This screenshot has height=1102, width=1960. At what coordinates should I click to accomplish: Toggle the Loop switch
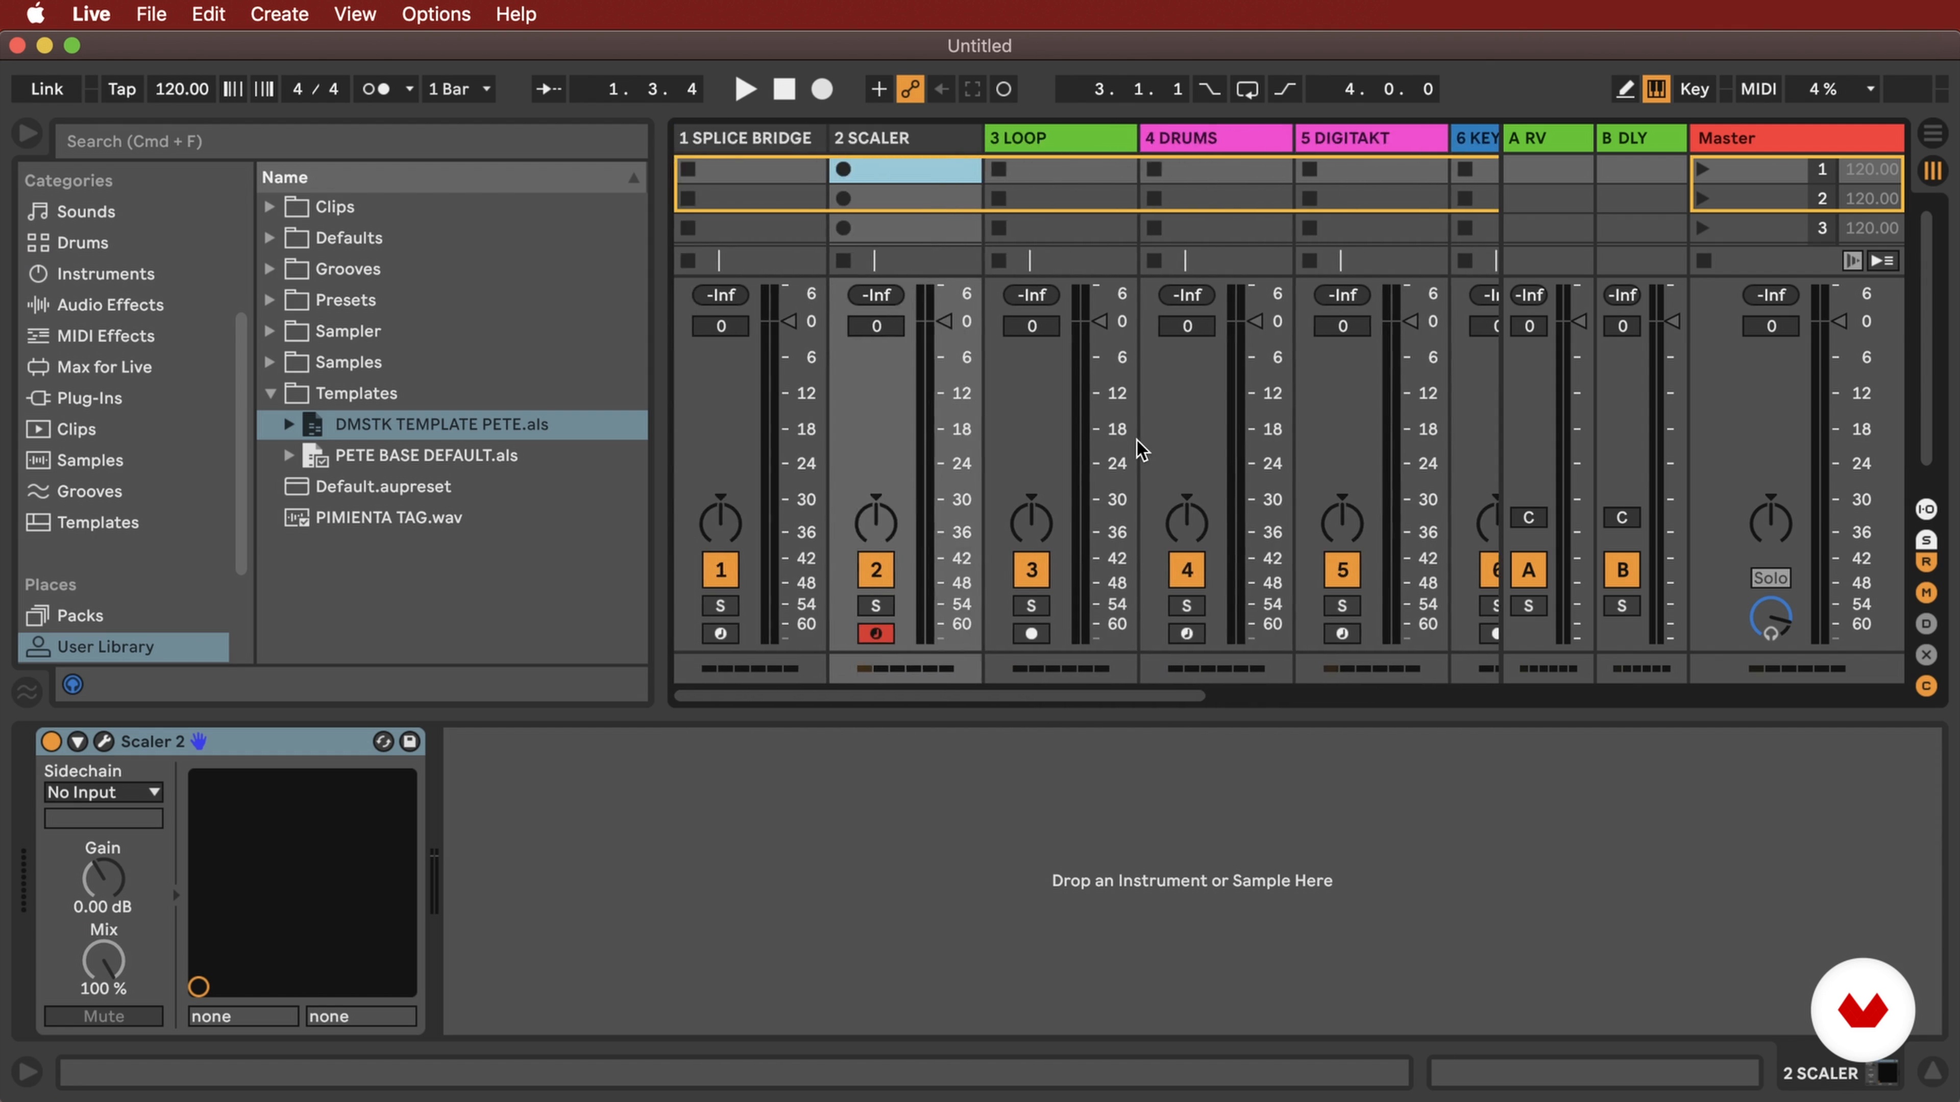tap(1247, 89)
